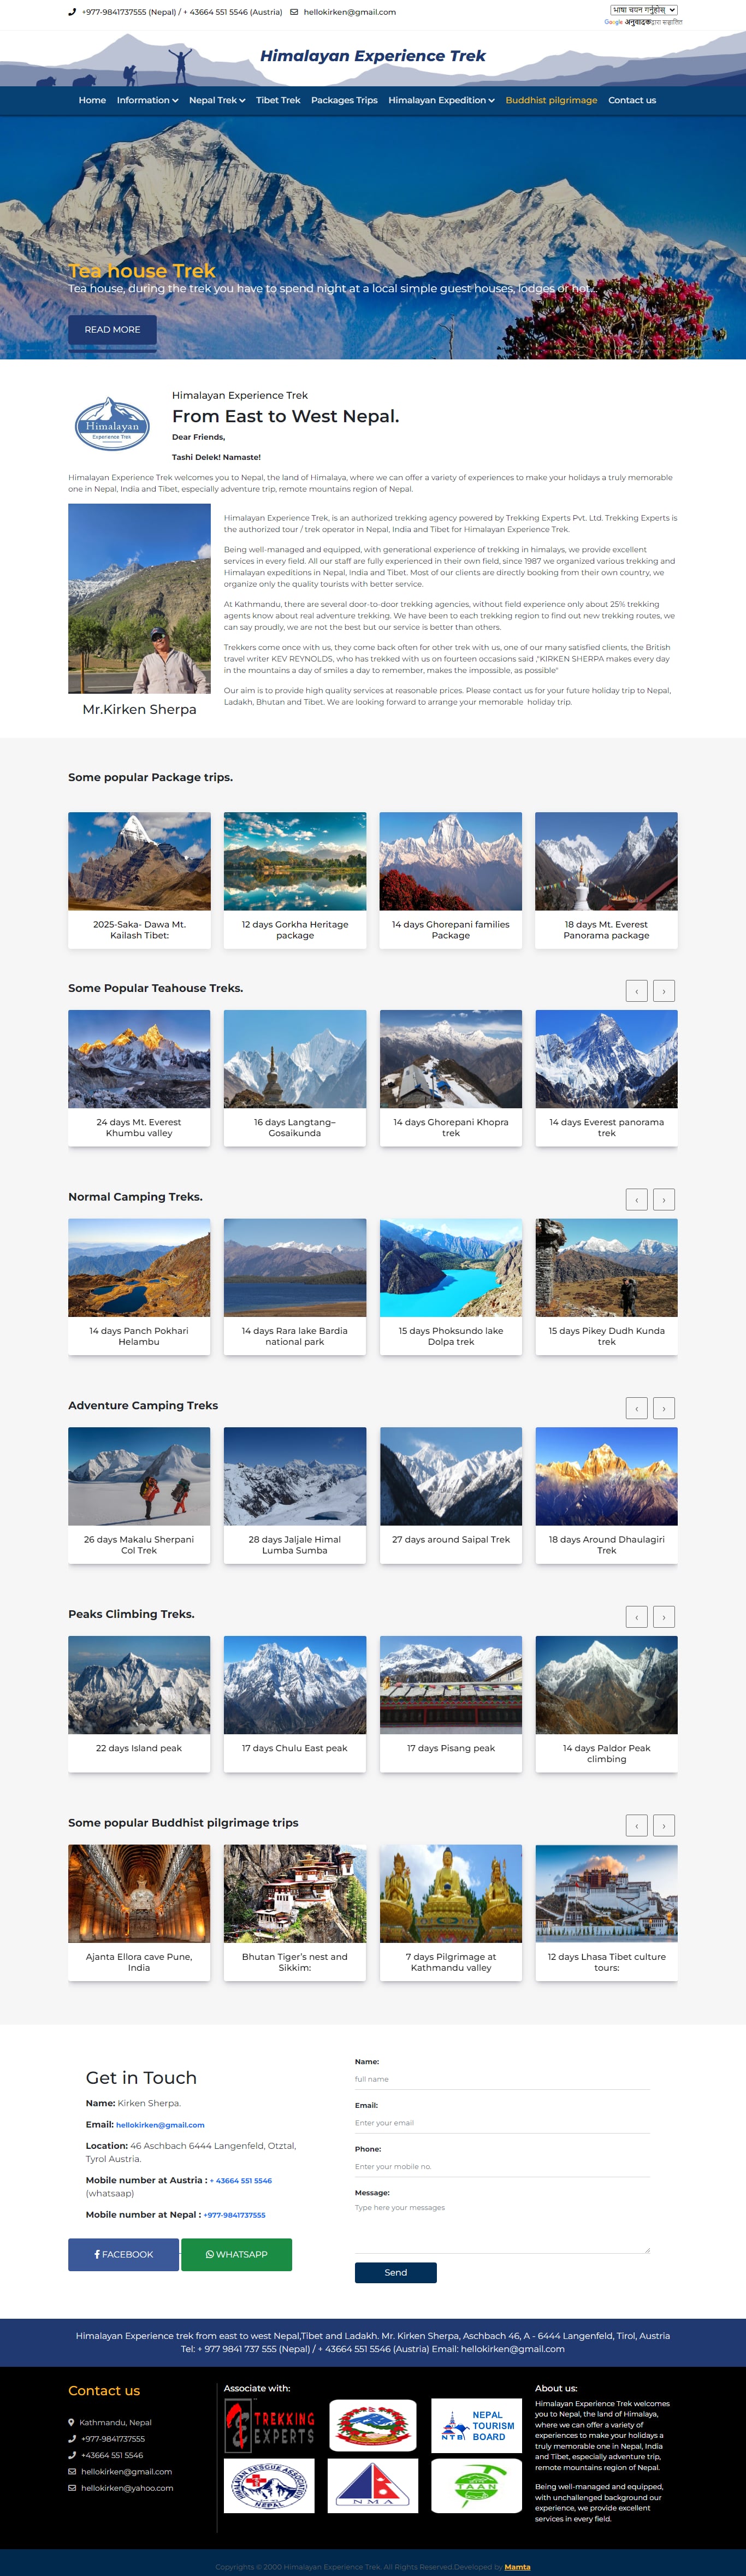Screen dimensions: 746x2576
Task: Click the Trekking Experts association logo
Action: coord(269,2425)
